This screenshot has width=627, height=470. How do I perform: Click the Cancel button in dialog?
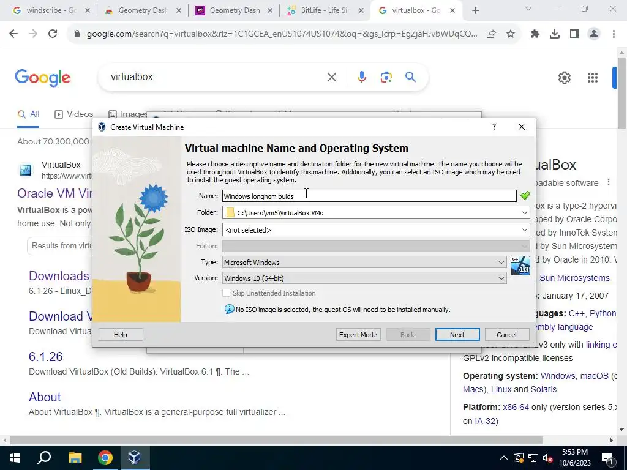point(506,335)
